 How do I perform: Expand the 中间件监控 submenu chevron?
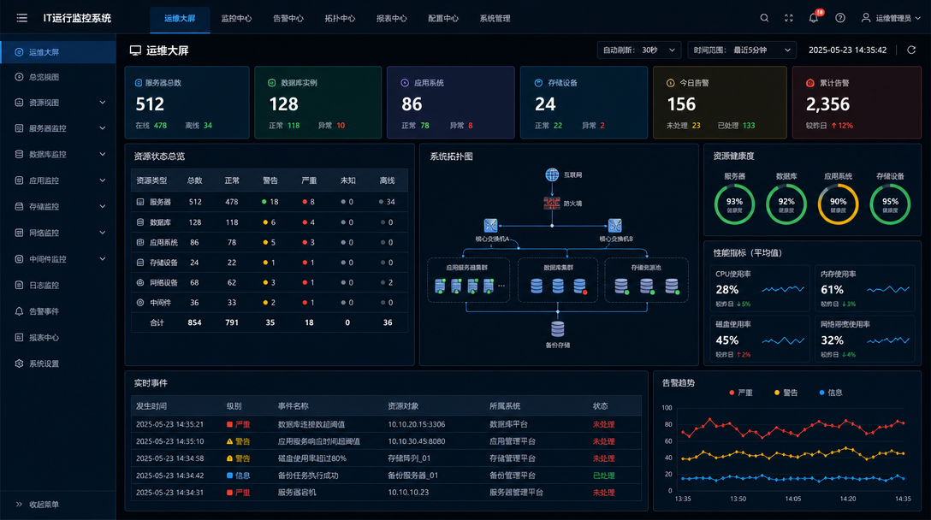103,259
